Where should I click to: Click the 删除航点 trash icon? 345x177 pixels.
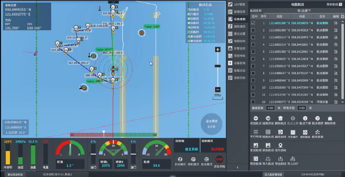[x=280, y=119]
